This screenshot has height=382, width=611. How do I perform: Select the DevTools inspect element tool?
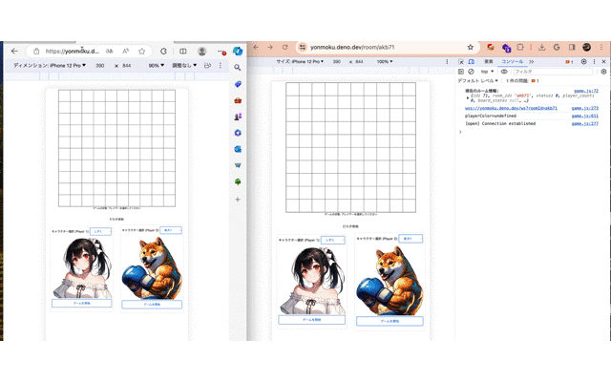(461, 61)
